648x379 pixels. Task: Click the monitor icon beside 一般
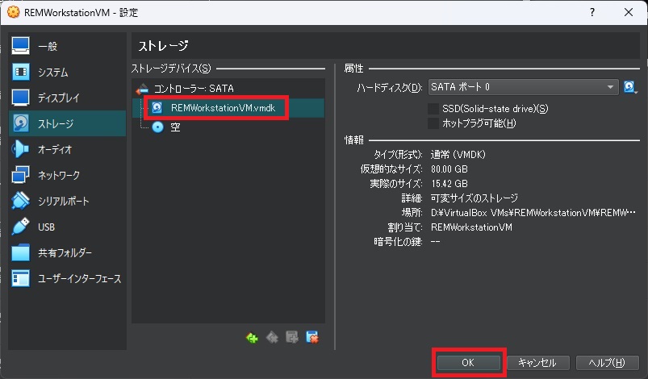(x=21, y=45)
